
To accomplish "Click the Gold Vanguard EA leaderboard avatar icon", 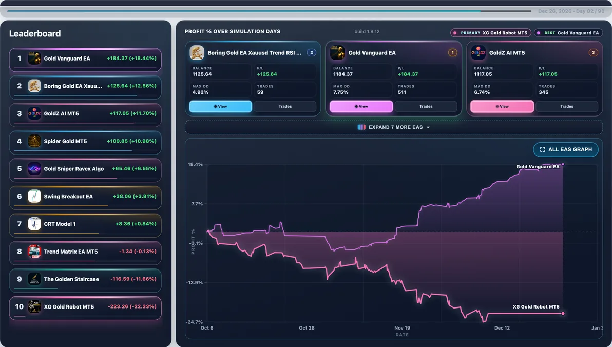I will click(x=34, y=58).
